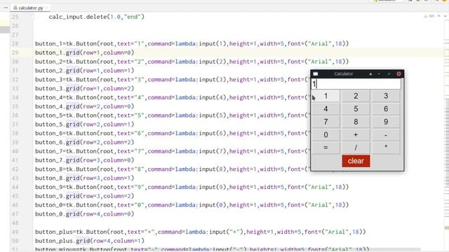Minimize the Calculator window

(x=379, y=74)
